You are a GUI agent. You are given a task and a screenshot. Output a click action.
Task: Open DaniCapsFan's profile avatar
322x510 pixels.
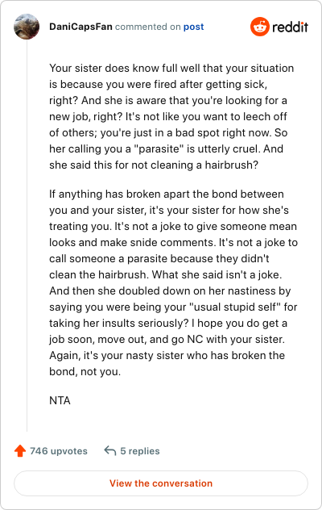(27, 27)
